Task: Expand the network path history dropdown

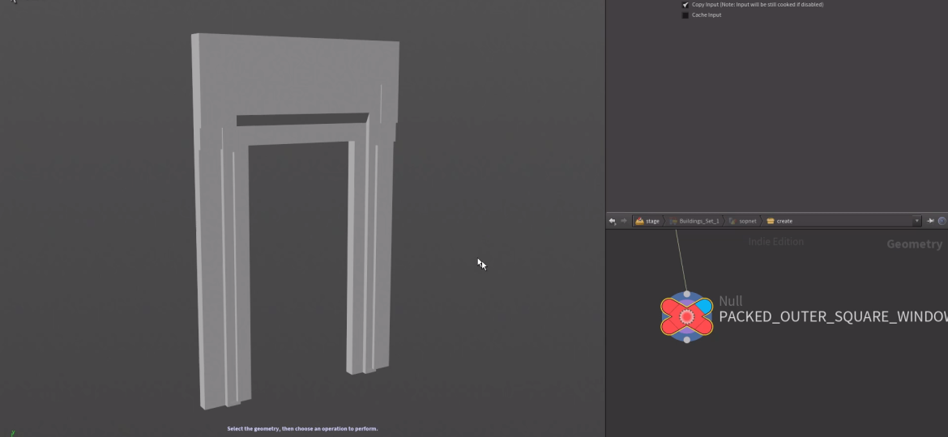Action: tap(917, 221)
